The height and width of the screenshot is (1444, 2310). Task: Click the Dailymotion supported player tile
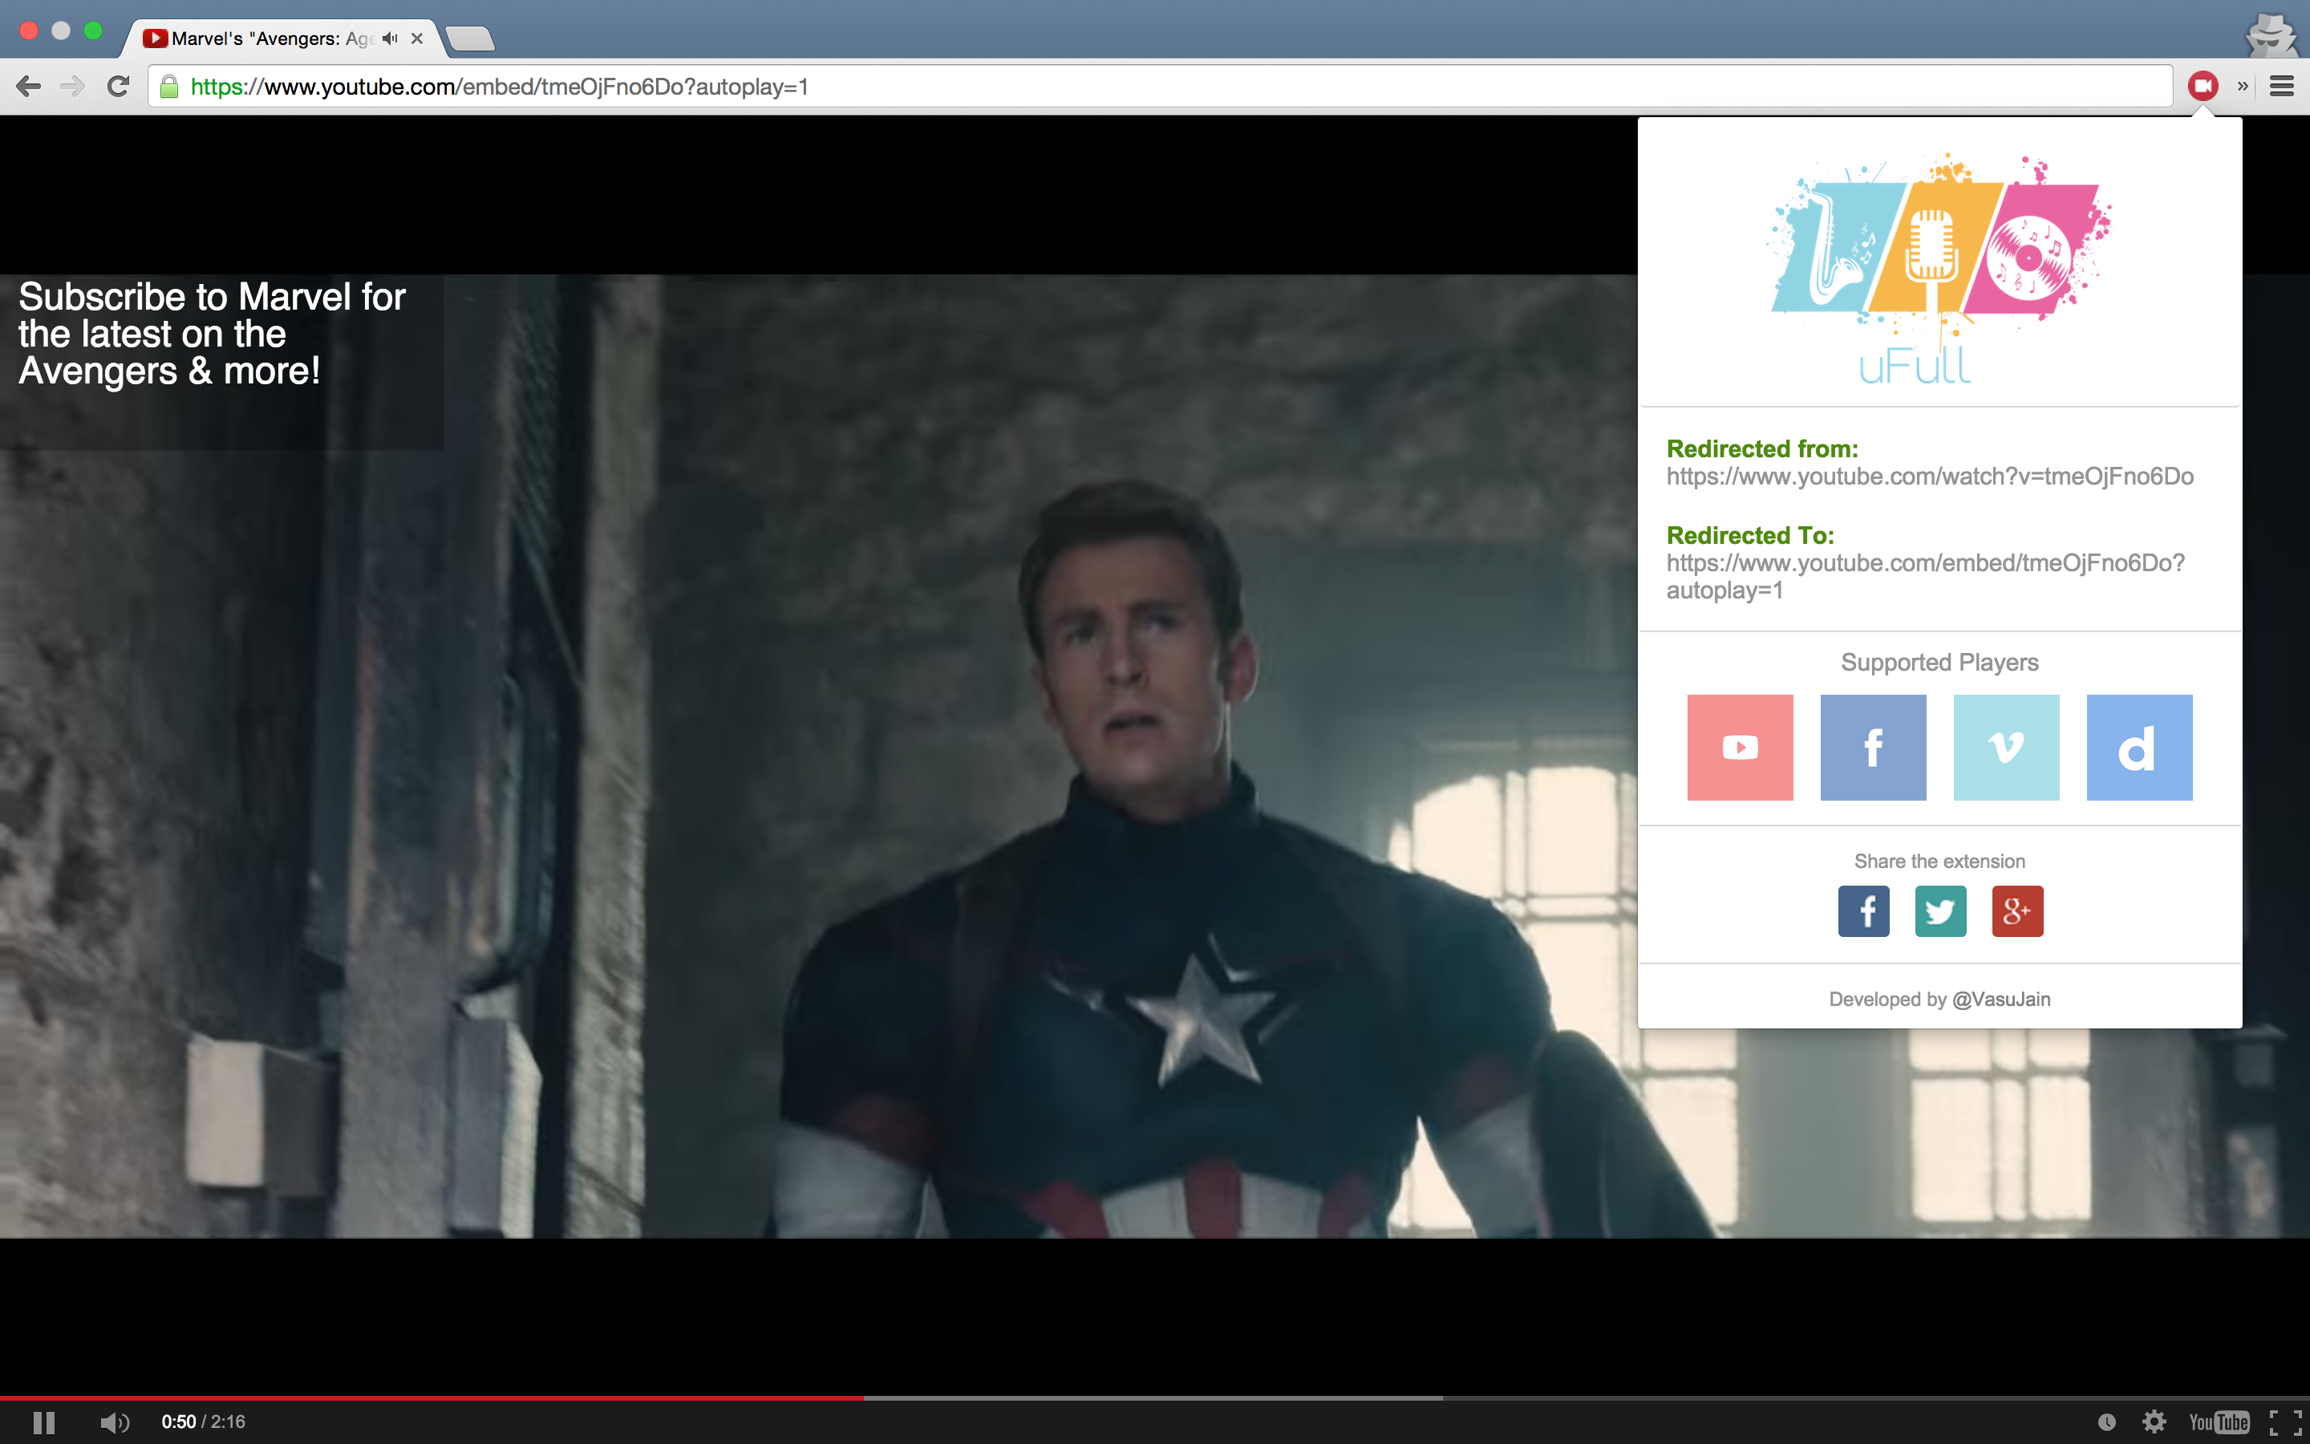(x=2138, y=747)
